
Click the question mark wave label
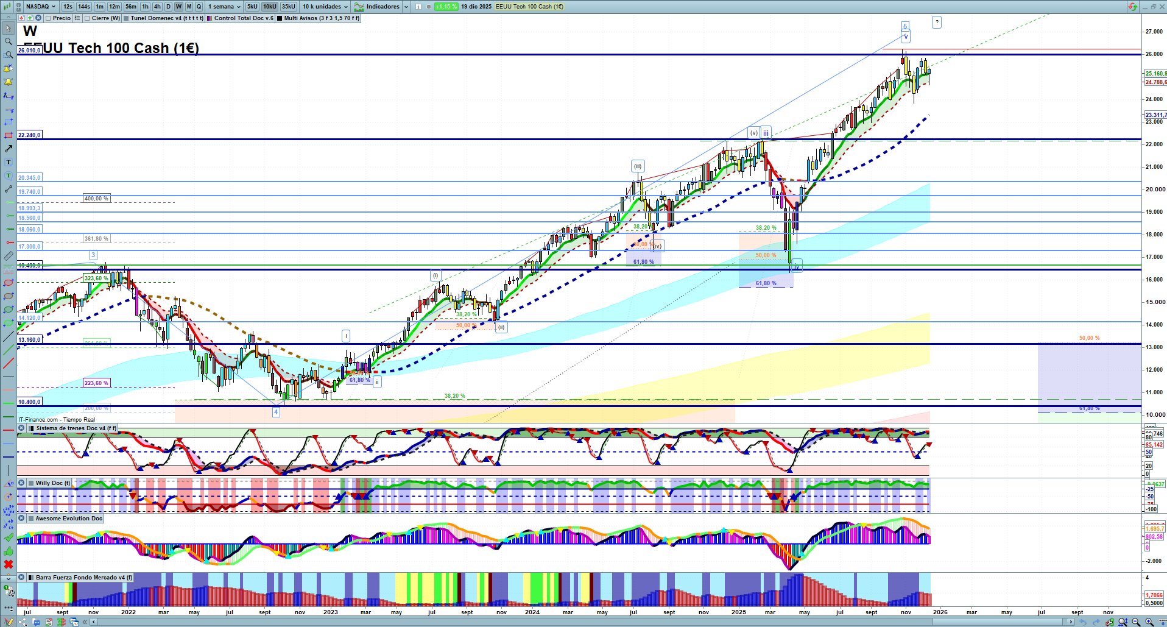(937, 23)
